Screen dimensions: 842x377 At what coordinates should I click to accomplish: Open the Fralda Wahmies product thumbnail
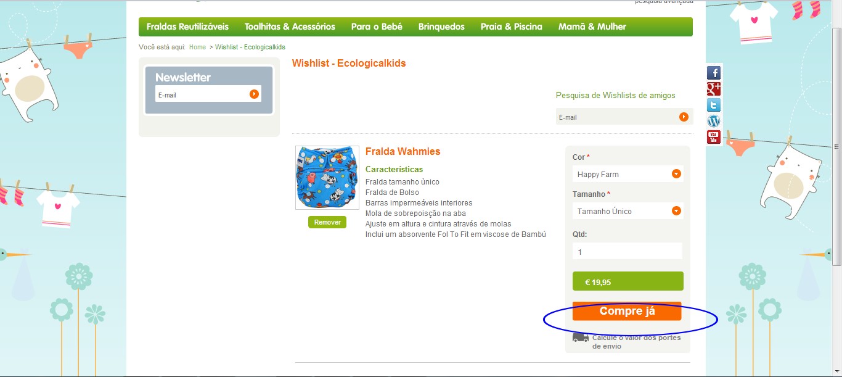(x=327, y=178)
